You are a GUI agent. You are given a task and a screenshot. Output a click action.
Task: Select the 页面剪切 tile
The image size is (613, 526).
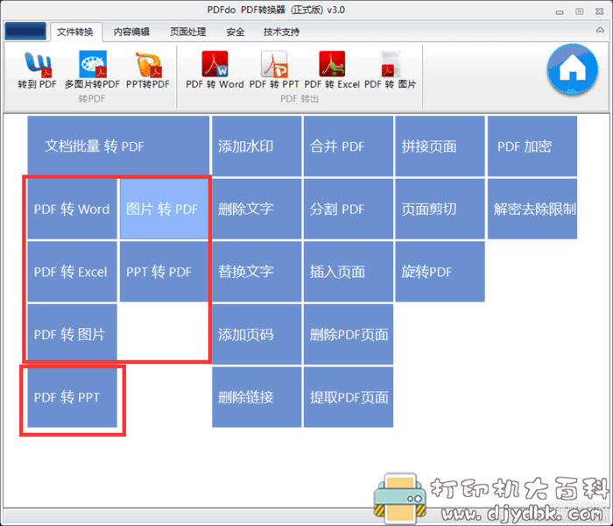tap(440, 209)
